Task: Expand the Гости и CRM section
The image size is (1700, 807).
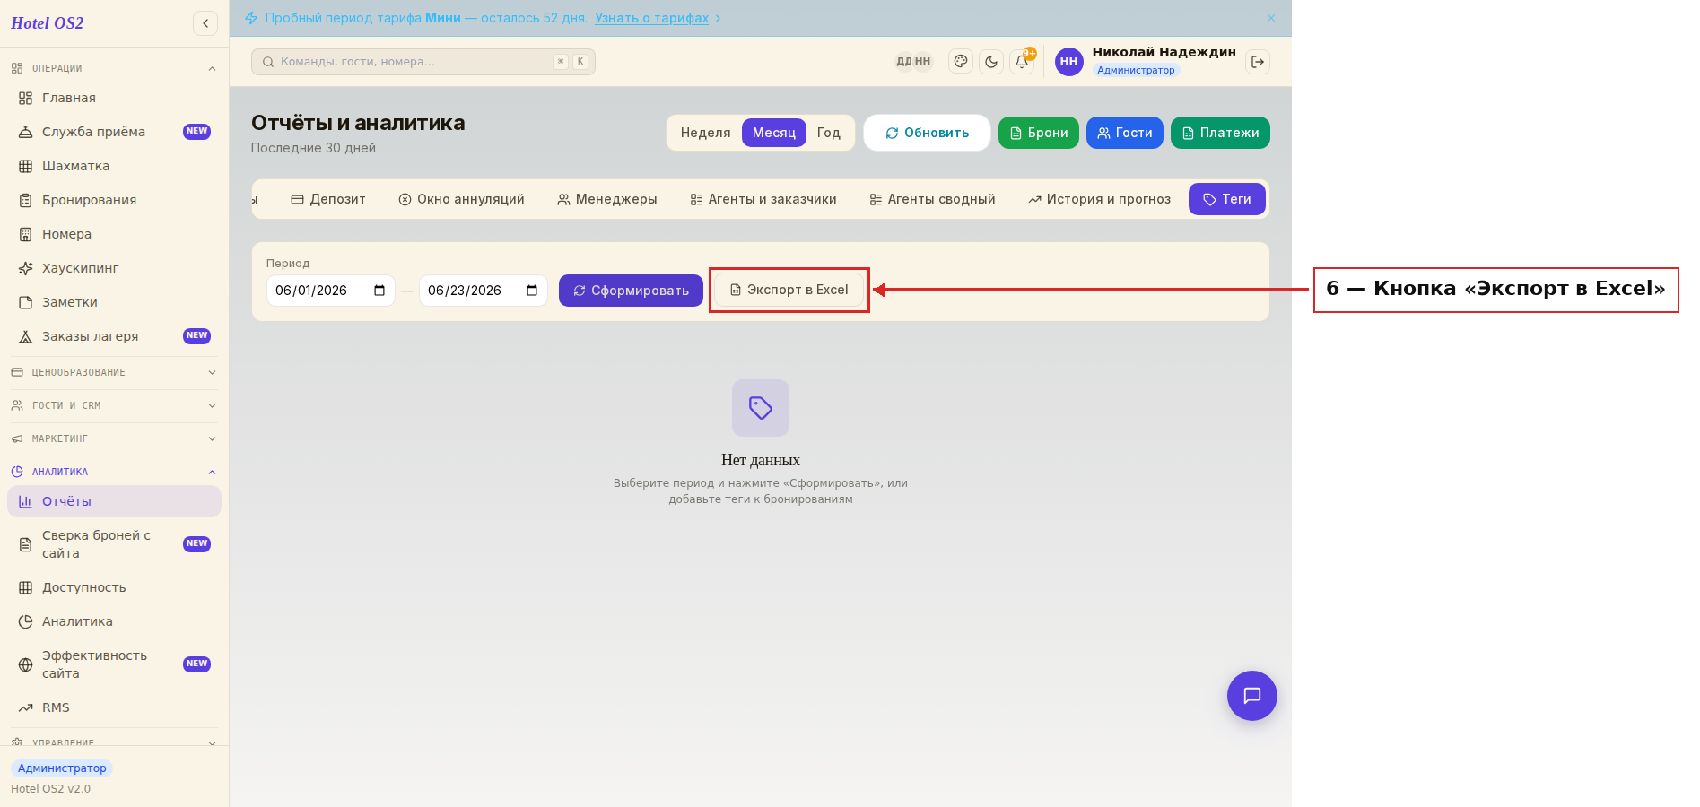Action: coord(114,405)
